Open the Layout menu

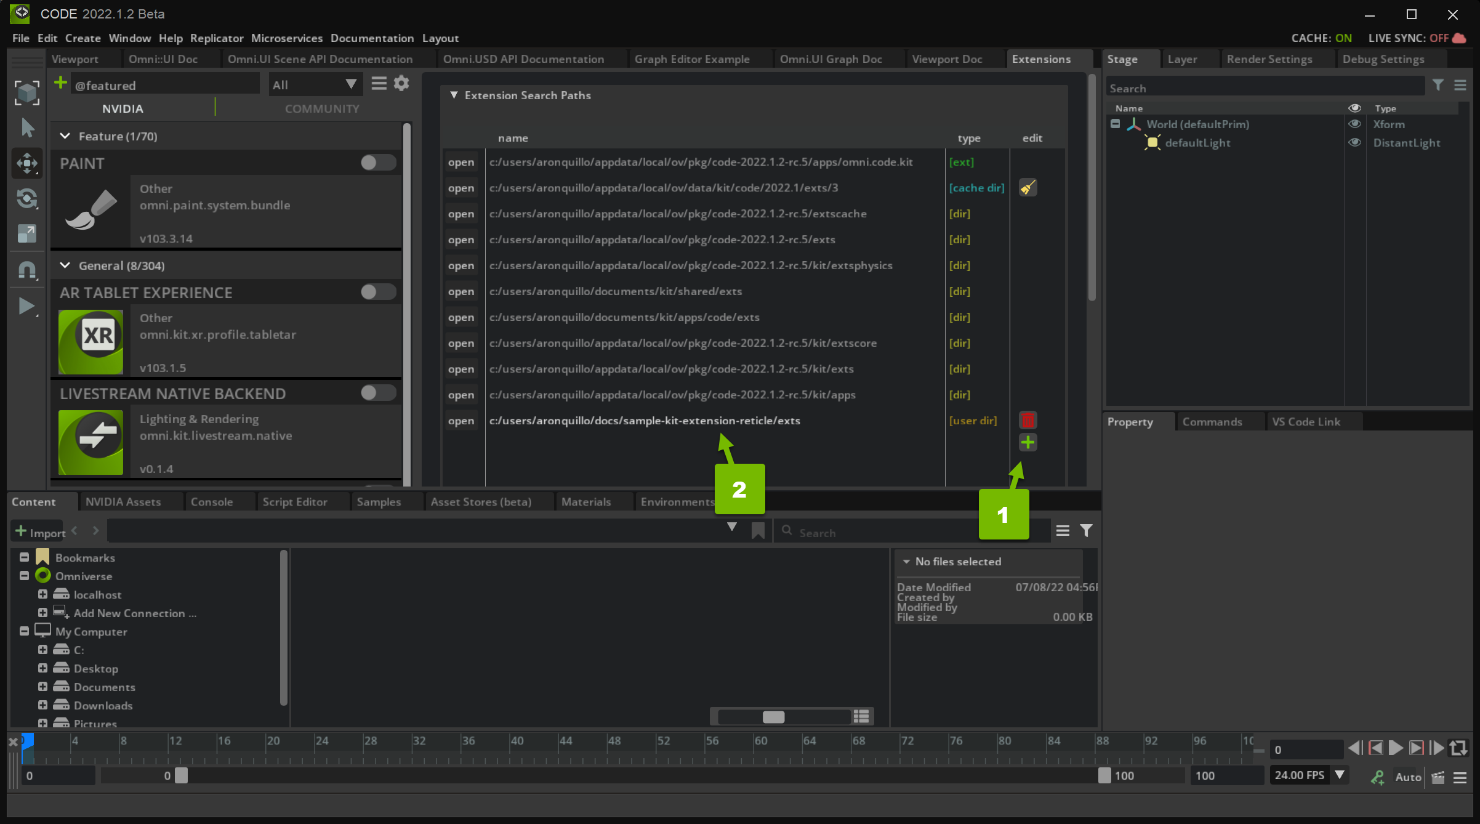tap(440, 38)
